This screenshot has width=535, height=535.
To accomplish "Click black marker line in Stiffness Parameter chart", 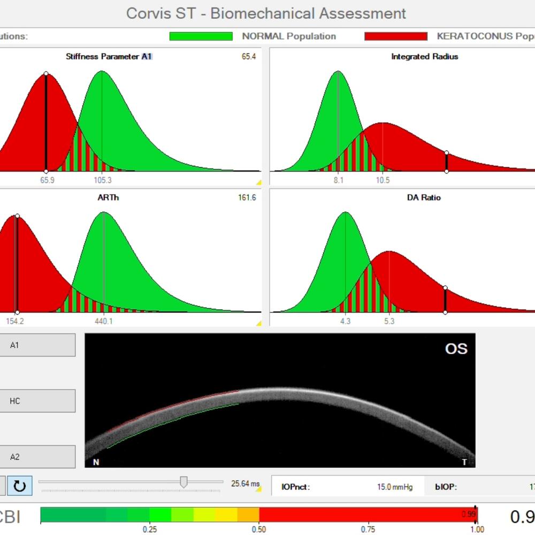I will (x=46, y=122).
